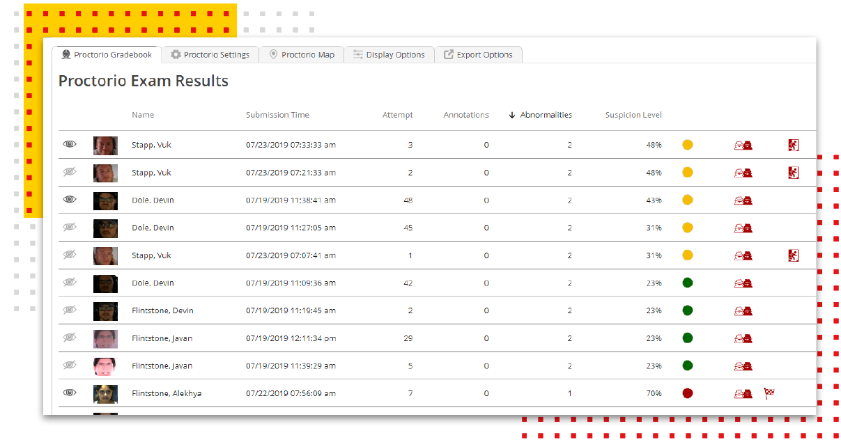
Task: Open the Export Options tab
Action: pos(478,55)
